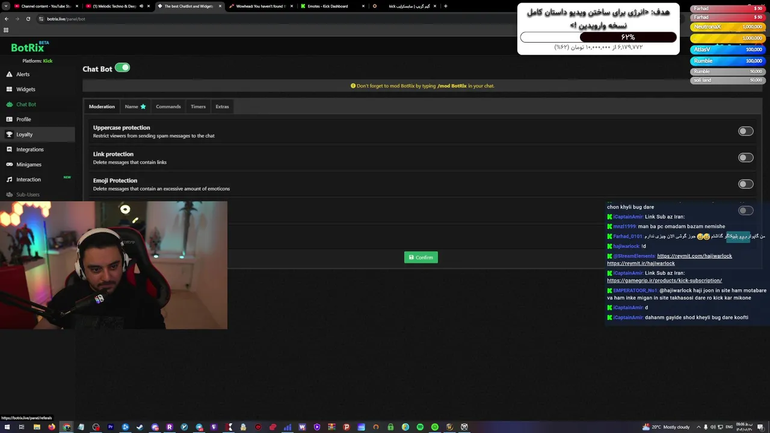Viewport: 770px width, 433px height.
Task: Open the reymit.ir/hajiwarlock chat link
Action: point(641,263)
